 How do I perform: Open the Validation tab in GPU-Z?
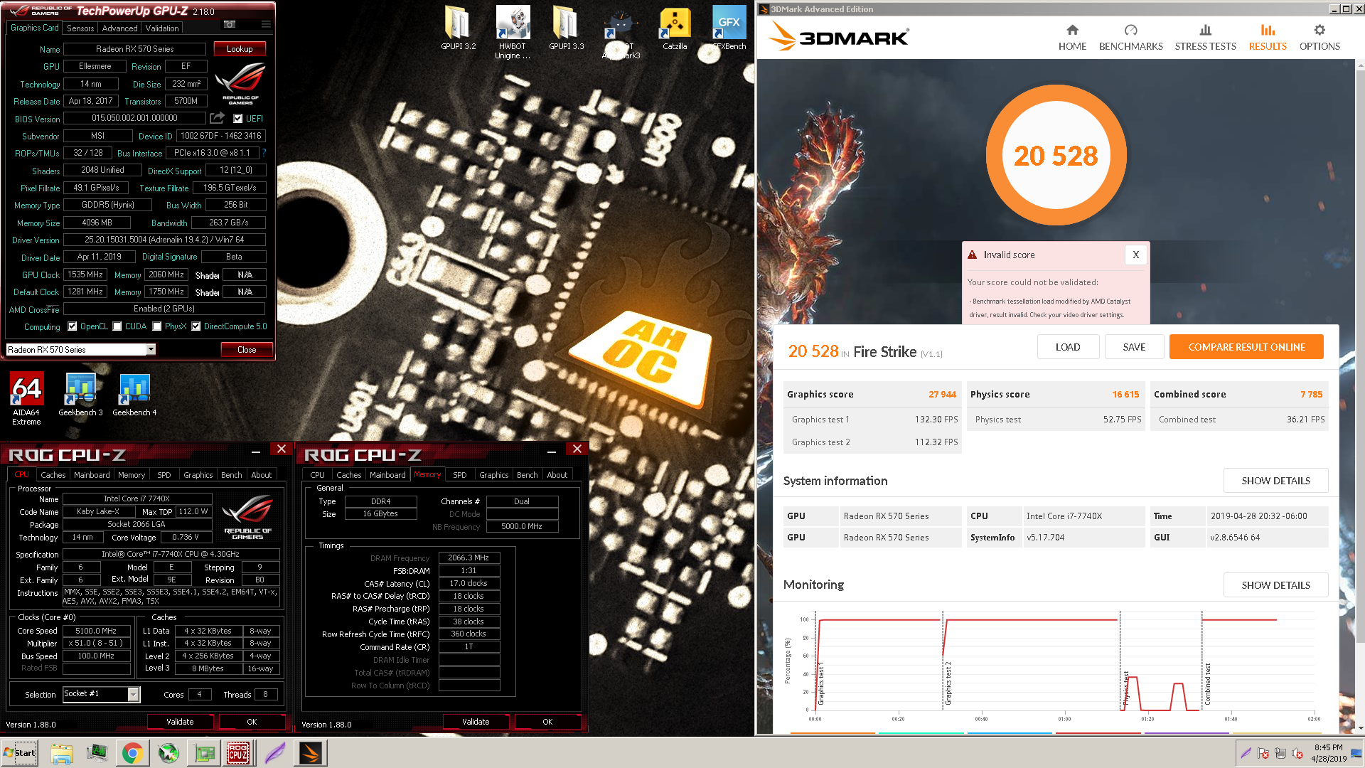pyautogui.click(x=162, y=28)
